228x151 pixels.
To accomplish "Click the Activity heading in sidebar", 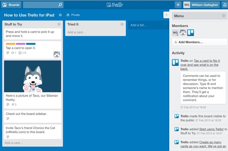I will click(x=178, y=53).
